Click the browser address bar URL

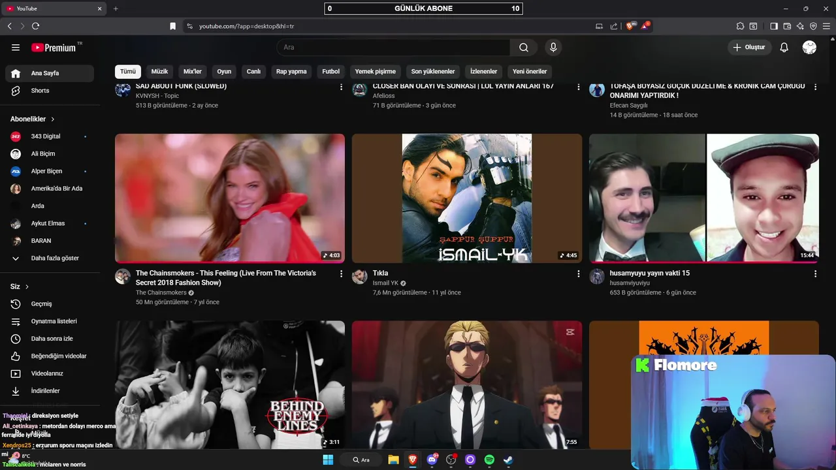pos(246,26)
